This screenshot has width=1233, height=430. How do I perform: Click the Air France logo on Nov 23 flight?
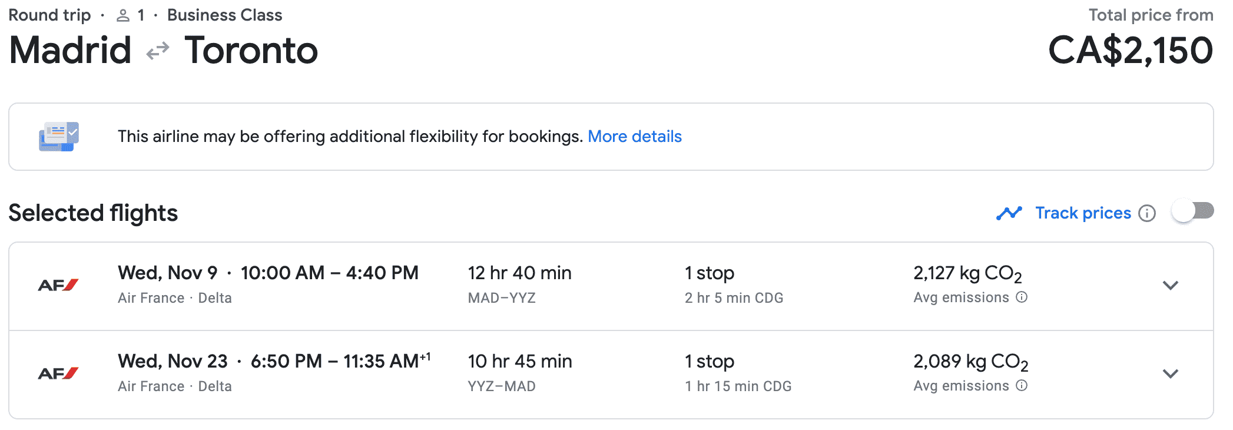(x=58, y=374)
